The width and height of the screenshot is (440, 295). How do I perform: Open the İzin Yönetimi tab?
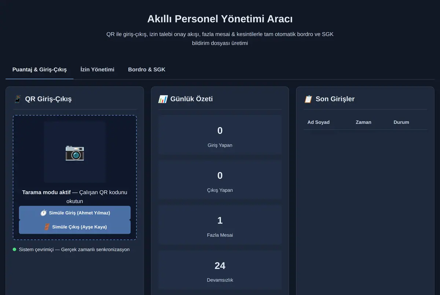click(x=97, y=69)
